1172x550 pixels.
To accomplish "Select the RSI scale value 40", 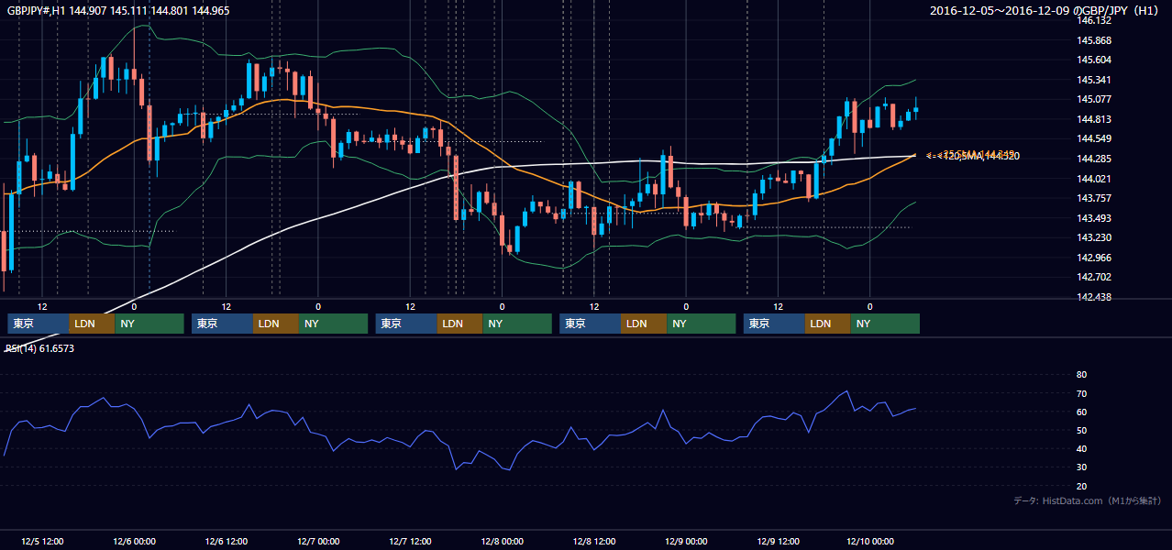I will point(1081,448).
